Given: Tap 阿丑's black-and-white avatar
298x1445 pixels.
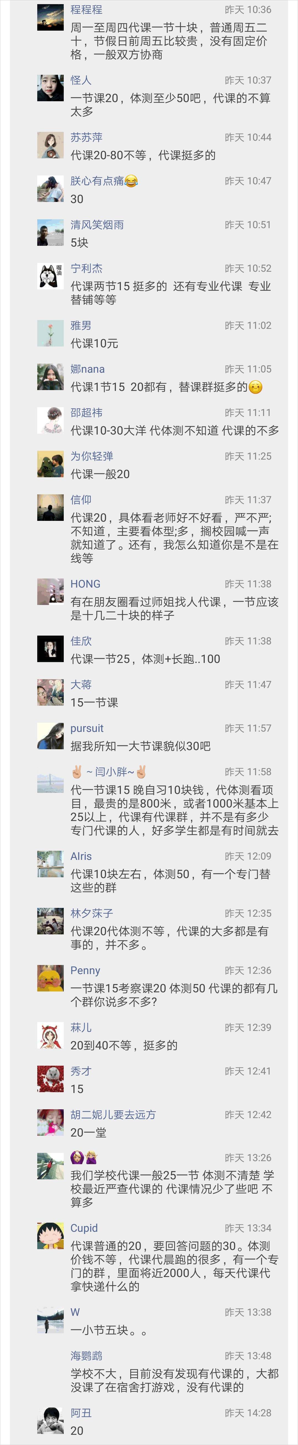Looking at the screenshot, I should [50, 1420].
